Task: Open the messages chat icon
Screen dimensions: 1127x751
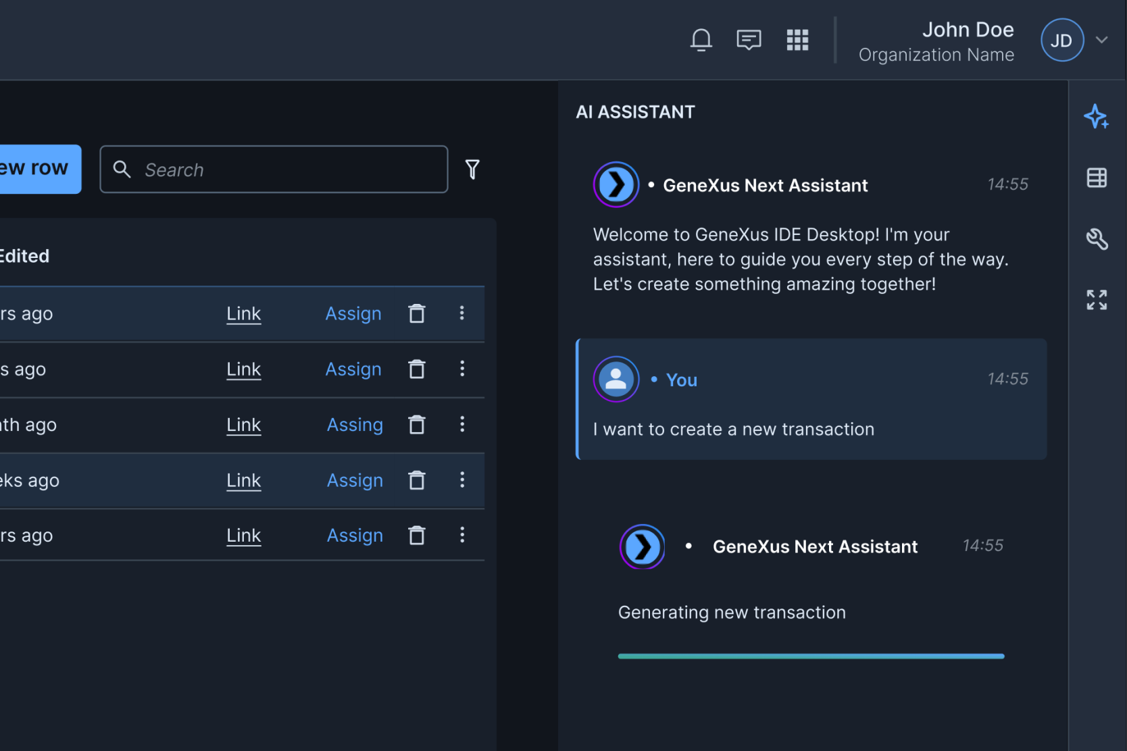Action: coord(749,40)
